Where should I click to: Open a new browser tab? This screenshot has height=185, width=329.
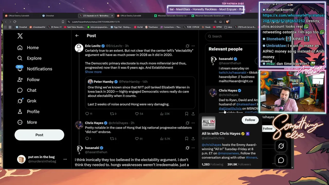(230, 16)
